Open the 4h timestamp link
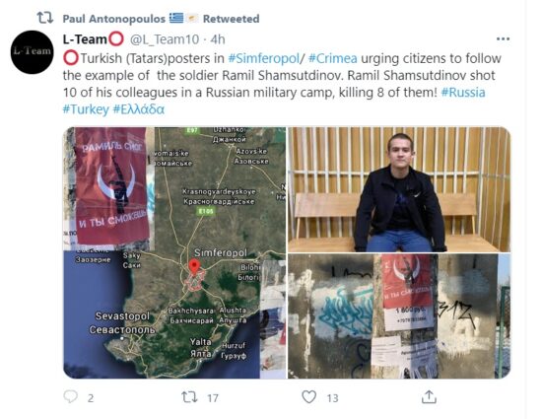542x419 pixels. pyautogui.click(x=218, y=39)
